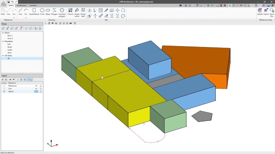Activate the pan hand tool
Viewport: 275px width, 154px height.
click(204, 5)
